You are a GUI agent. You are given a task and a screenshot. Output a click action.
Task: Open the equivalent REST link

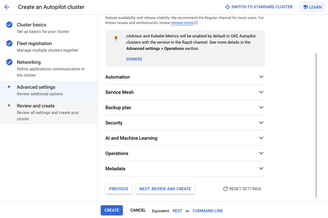[177, 211]
